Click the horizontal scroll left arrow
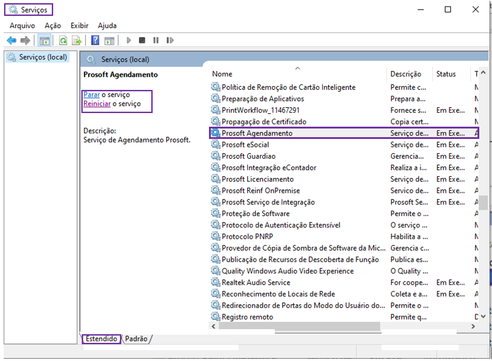 click(214, 326)
